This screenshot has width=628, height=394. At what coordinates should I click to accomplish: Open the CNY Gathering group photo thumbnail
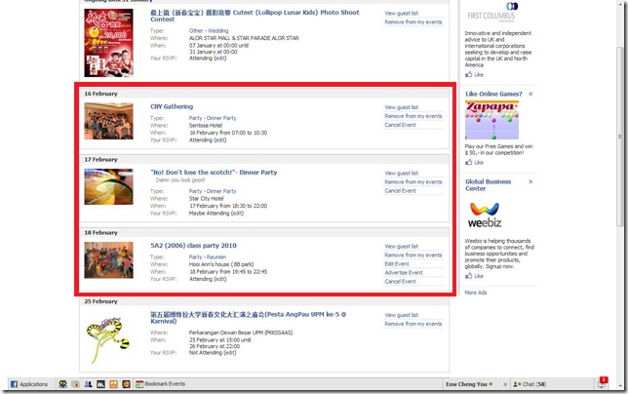tap(108, 121)
